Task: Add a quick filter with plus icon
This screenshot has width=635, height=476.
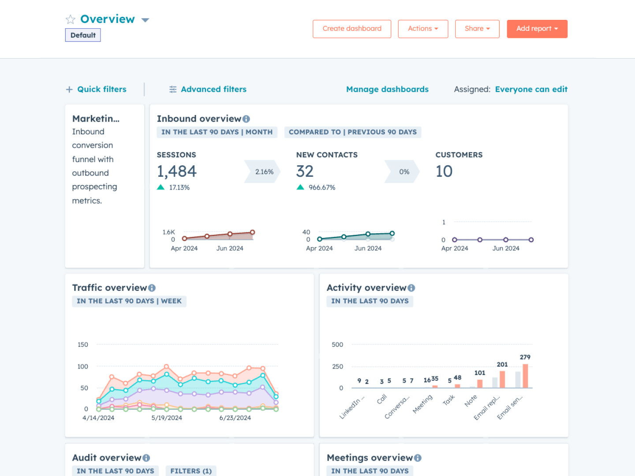Action: point(69,89)
